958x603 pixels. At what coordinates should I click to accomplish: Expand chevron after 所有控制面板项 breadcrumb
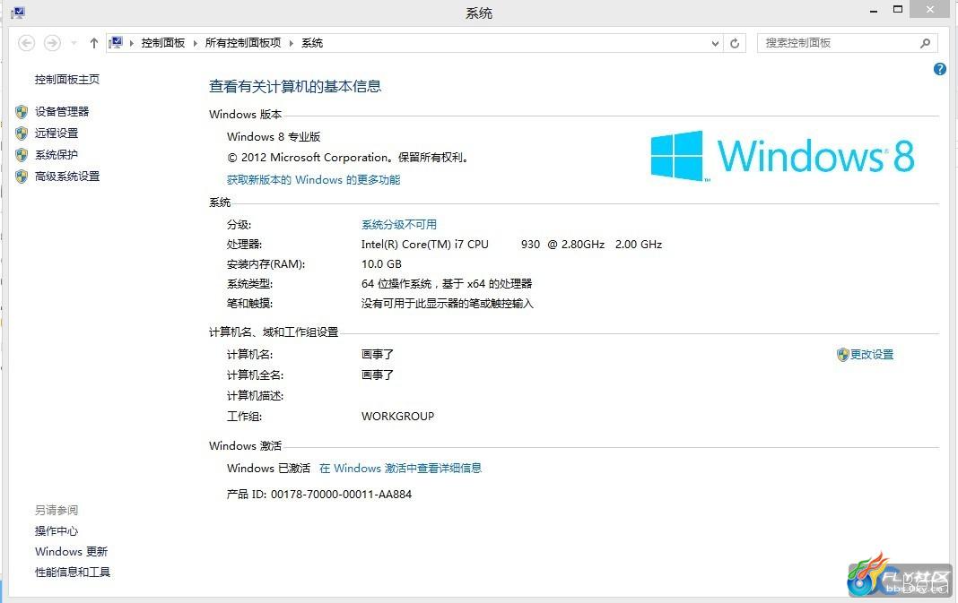pos(292,43)
